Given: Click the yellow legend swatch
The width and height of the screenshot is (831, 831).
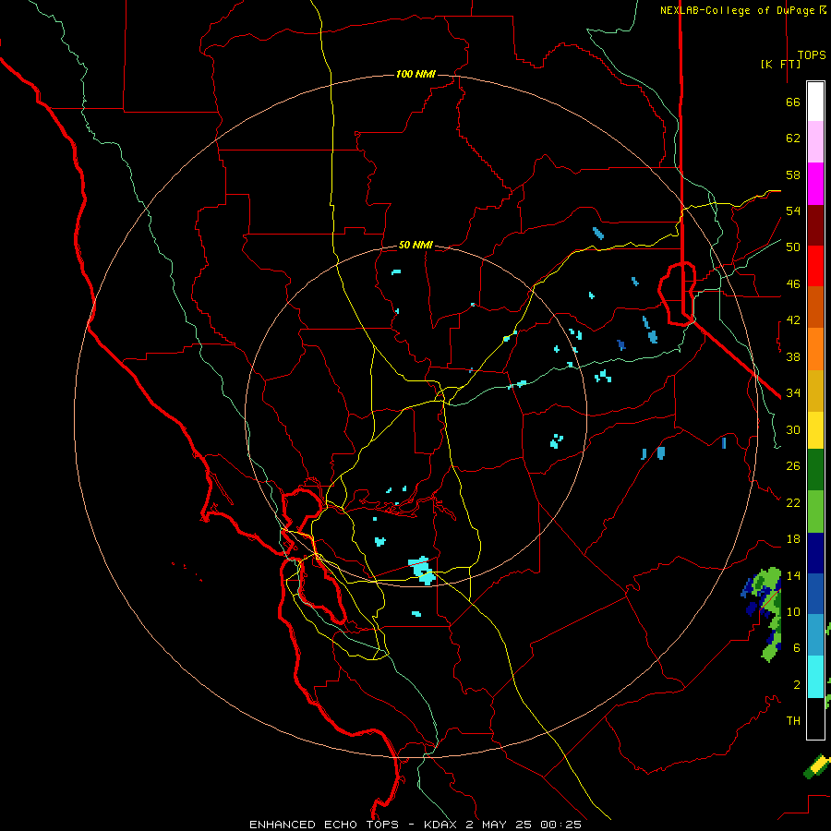Looking at the screenshot, I should pyautogui.click(x=815, y=430).
